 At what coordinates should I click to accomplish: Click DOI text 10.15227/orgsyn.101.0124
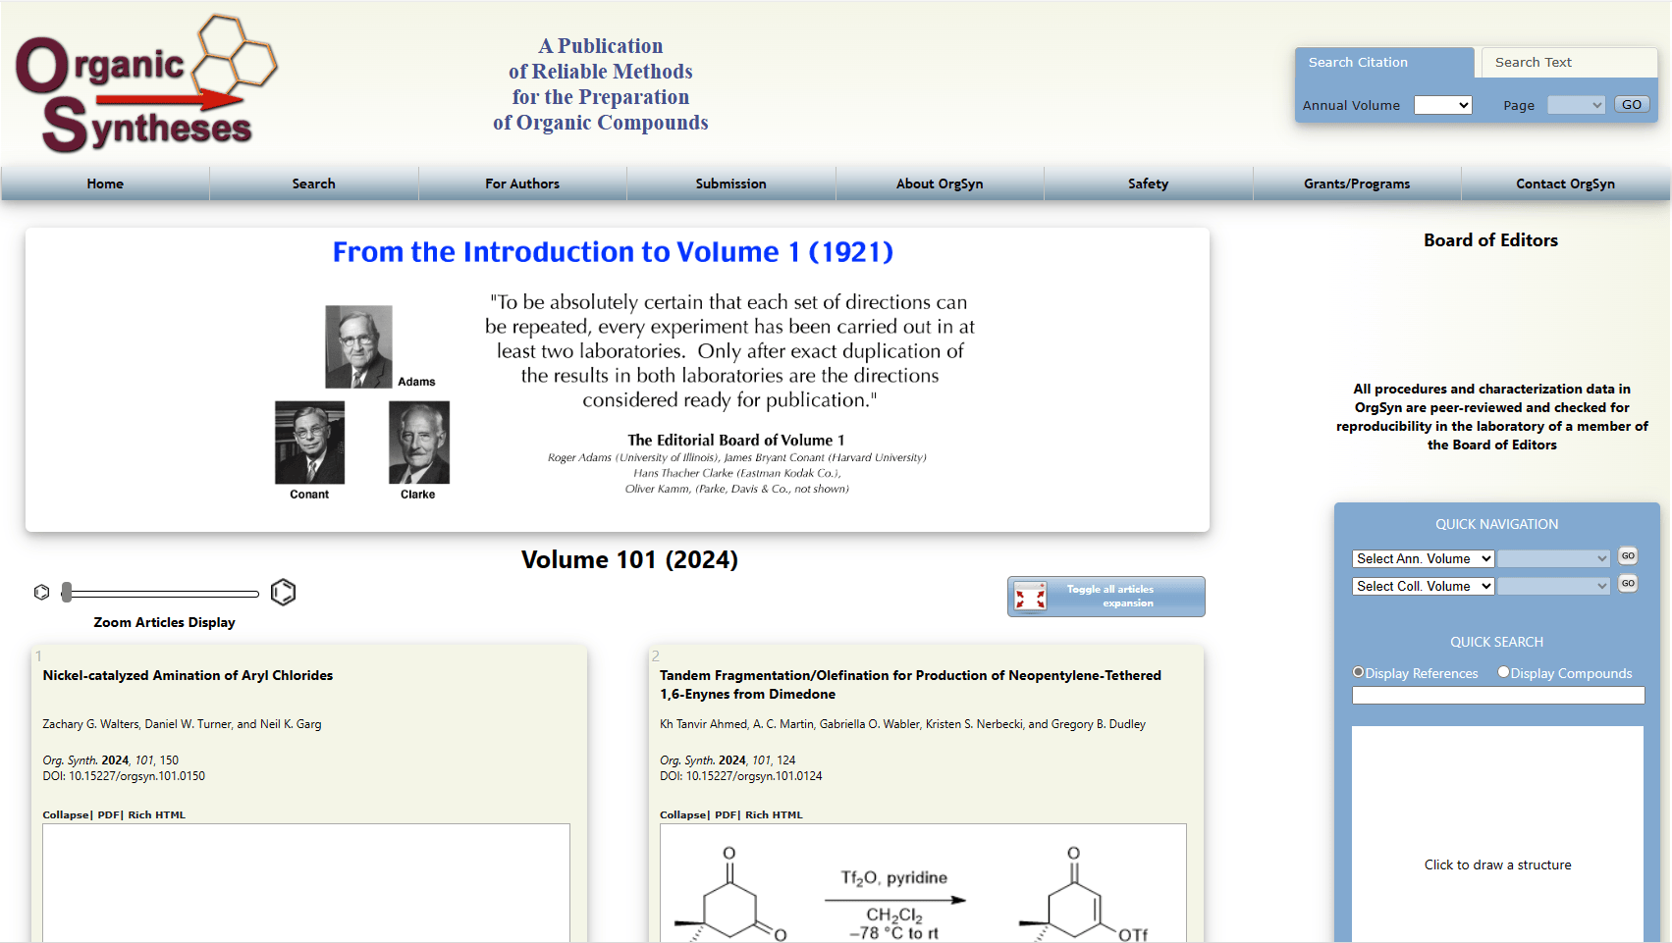tap(754, 776)
